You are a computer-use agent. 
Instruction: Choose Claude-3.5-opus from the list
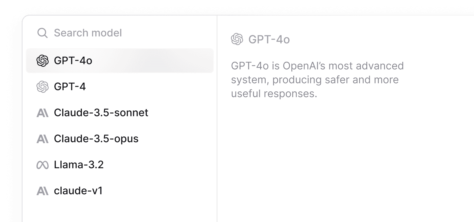[96, 139]
